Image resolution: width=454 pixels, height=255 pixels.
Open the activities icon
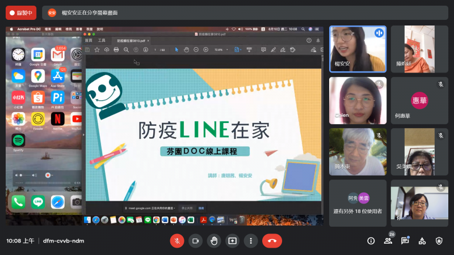pyautogui.click(x=422, y=241)
